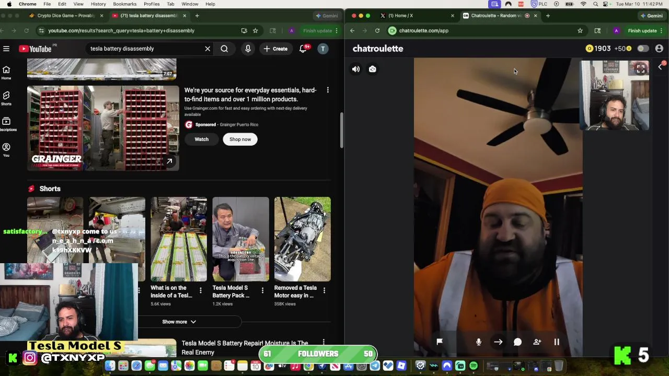The height and width of the screenshot is (376, 669).
Task: Click the YouTube search magnifier button
Action: (224, 49)
